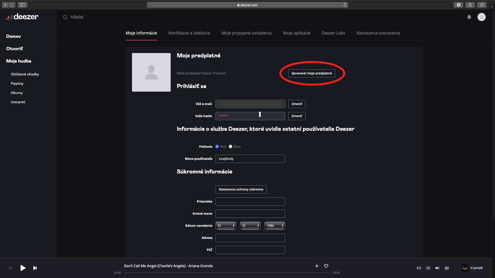Show Safari downloads
The width and height of the screenshot is (495, 278).
(458, 5)
